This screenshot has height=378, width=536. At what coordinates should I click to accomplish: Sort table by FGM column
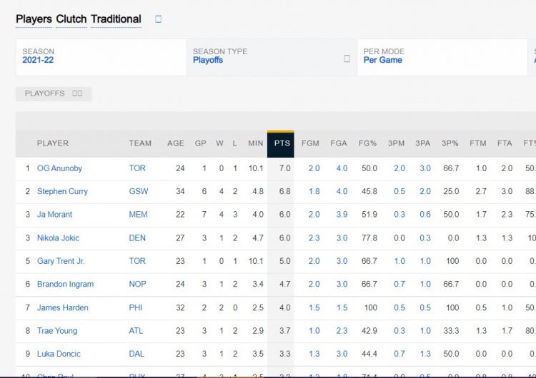[x=310, y=143]
